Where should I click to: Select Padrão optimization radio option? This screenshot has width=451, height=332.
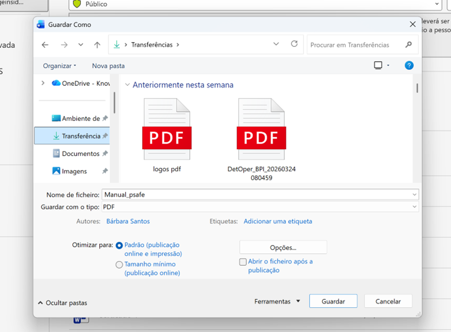pyautogui.click(x=119, y=245)
